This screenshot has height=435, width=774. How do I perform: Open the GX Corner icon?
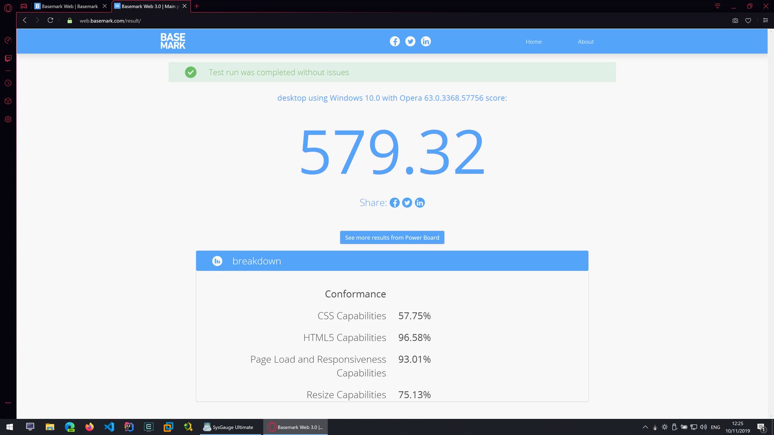[24, 6]
